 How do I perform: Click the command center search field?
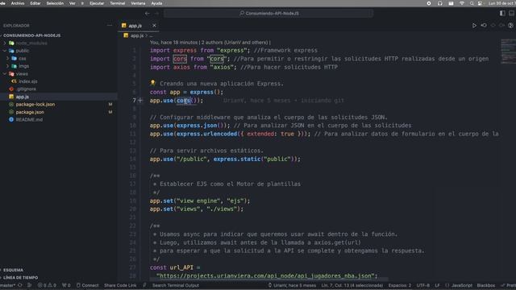tap(268, 13)
